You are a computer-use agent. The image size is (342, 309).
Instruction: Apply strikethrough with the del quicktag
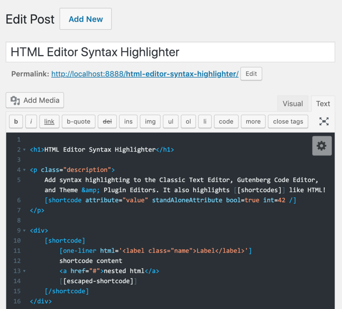coord(107,121)
